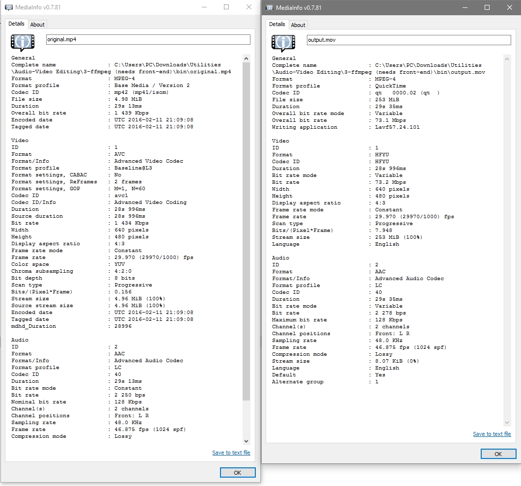521x486 pixels.
Task: Open the About tab in original.mp4 window
Action: 37,24
